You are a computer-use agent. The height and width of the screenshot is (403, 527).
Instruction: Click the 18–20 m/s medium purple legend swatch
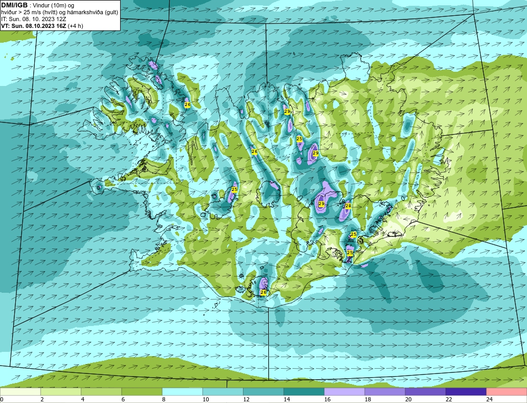coord(385,391)
